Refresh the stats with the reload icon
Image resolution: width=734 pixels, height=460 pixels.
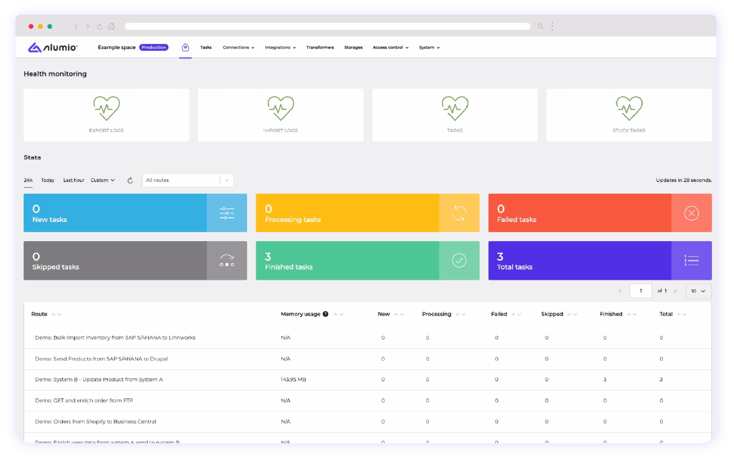point(130,180)
